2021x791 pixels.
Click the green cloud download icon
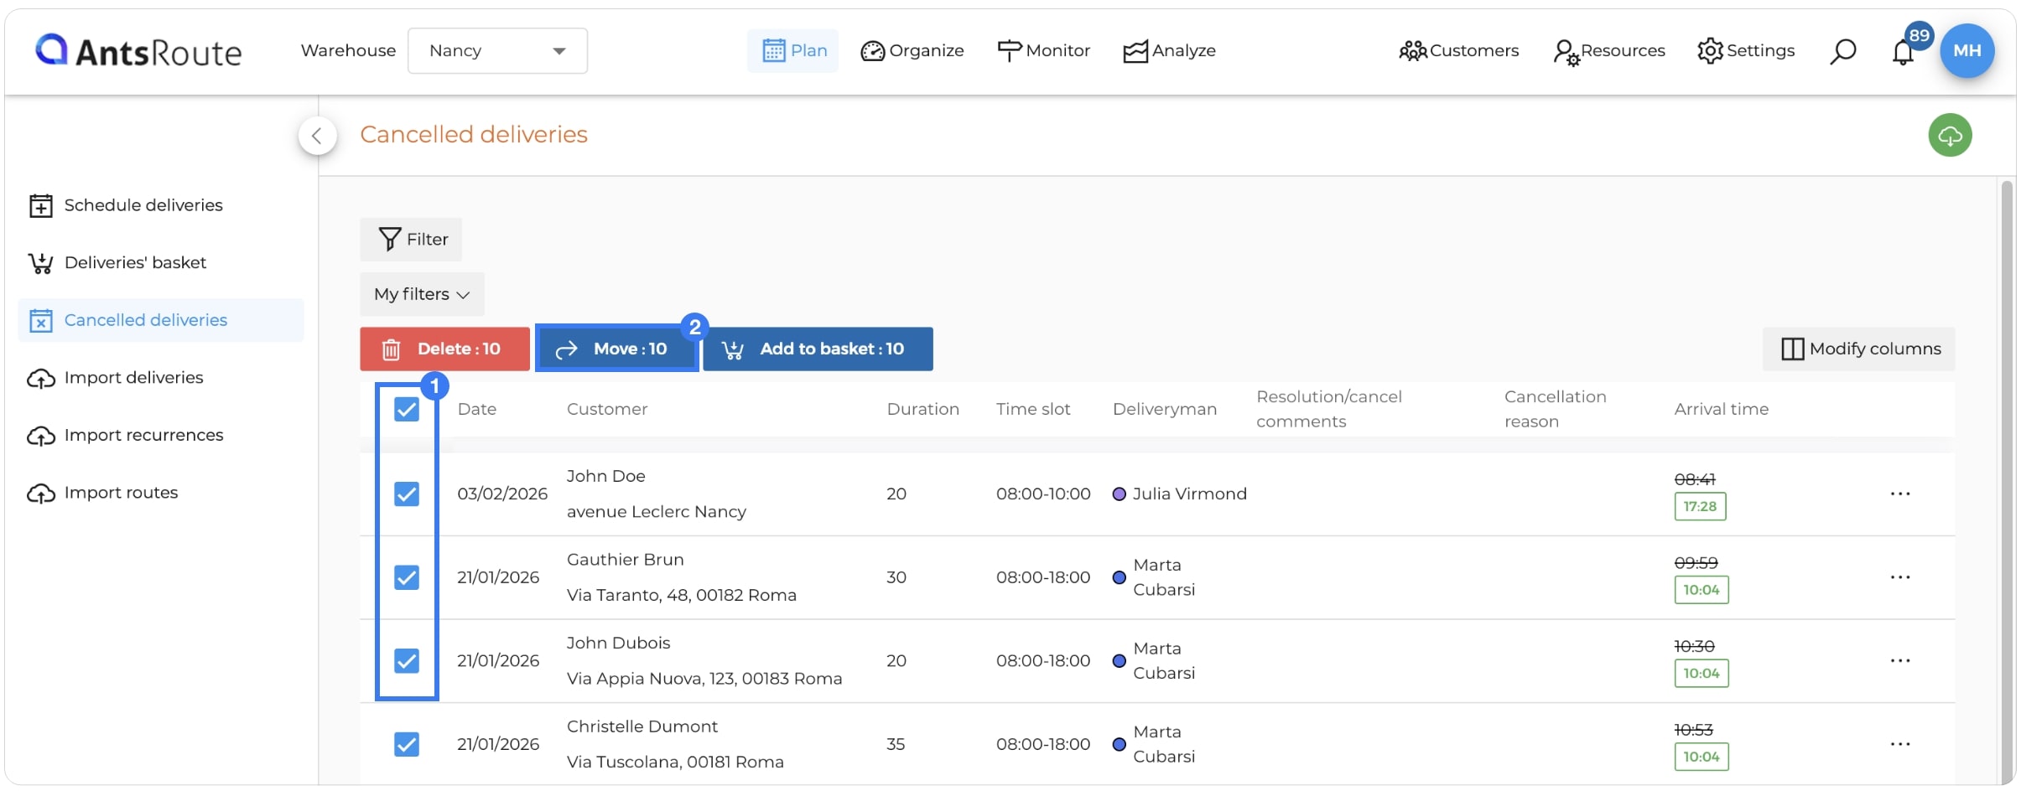click(1950, 135)
